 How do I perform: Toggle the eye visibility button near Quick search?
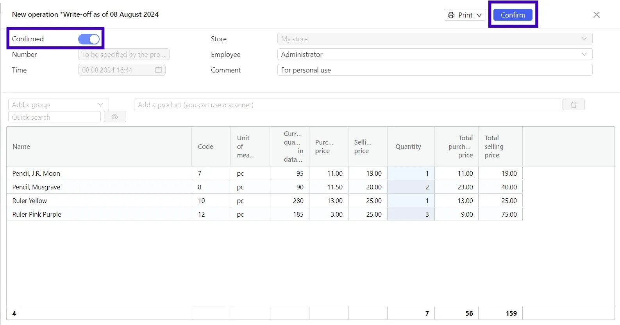pos(115,117)
